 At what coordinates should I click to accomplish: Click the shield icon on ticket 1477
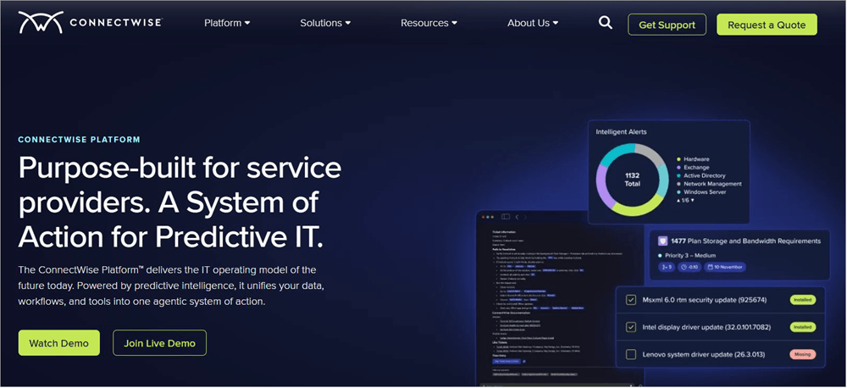tap(663, 241)
